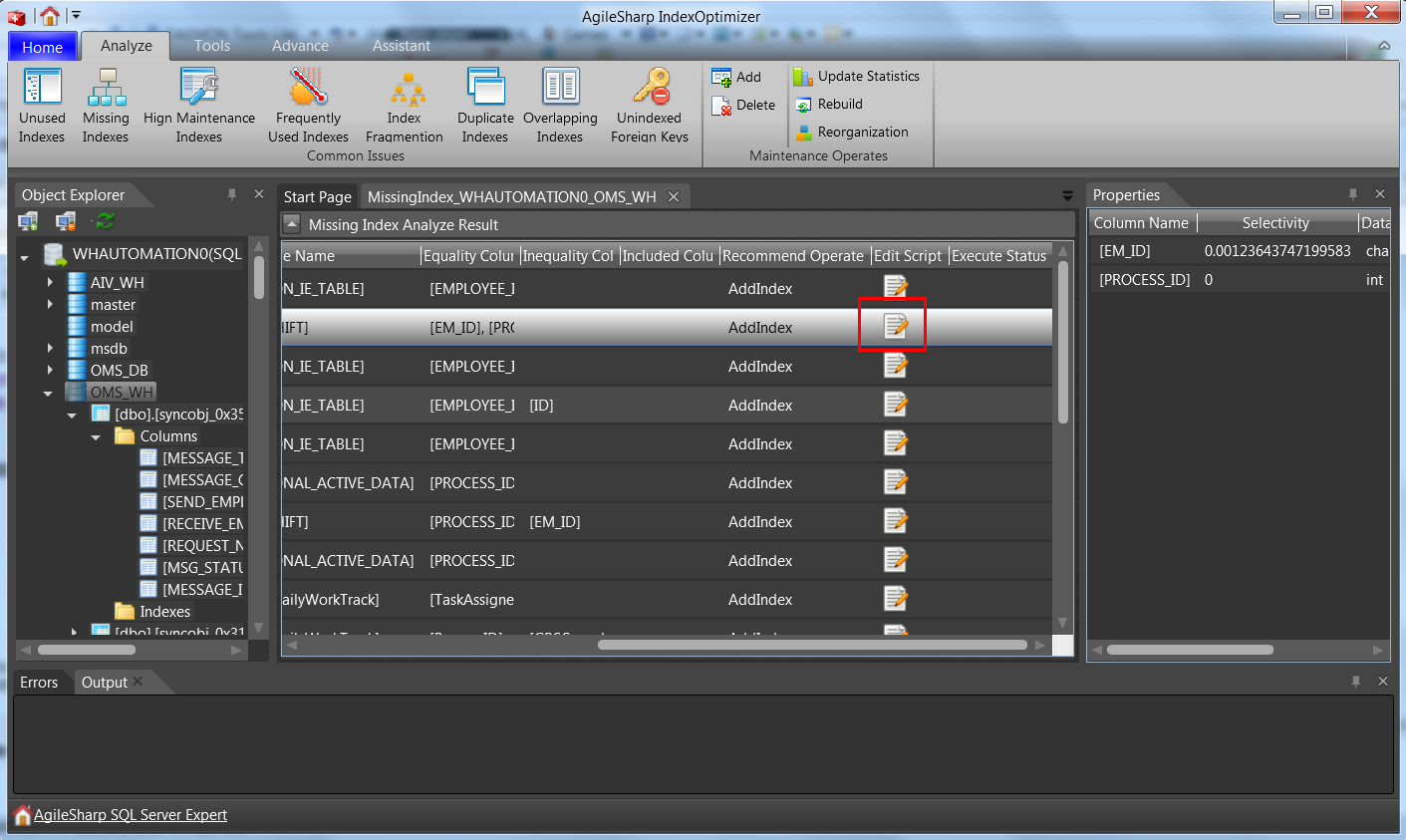1406x840 pixels.
Task: Open High Maintenance Indexes report
Action: click(x=199, y=106)
